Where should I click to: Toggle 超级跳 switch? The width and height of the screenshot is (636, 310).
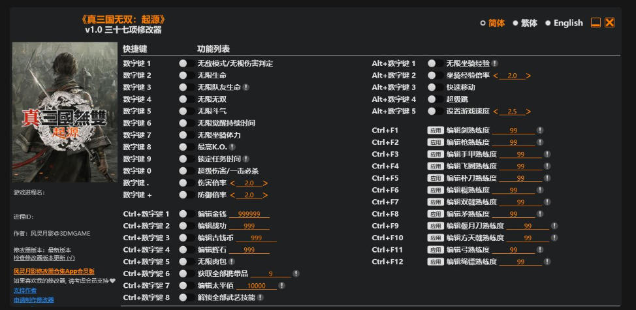(x=436, y=99)
